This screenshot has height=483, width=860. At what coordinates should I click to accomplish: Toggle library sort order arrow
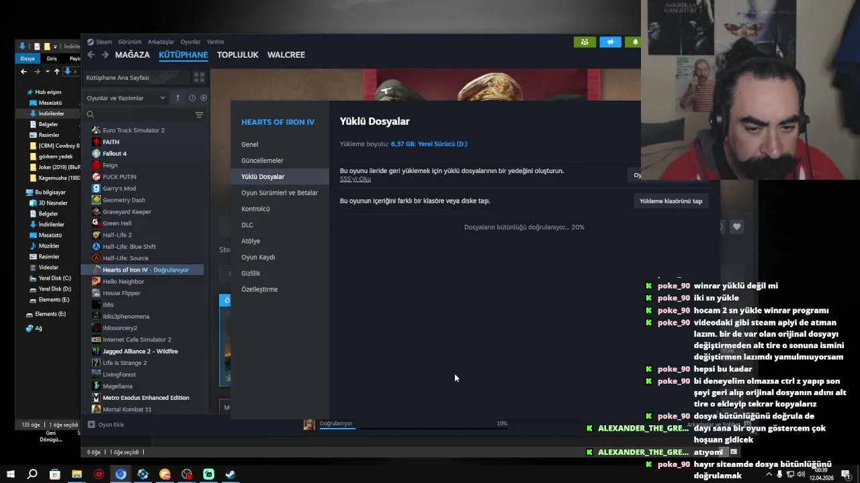pos(177,98)
